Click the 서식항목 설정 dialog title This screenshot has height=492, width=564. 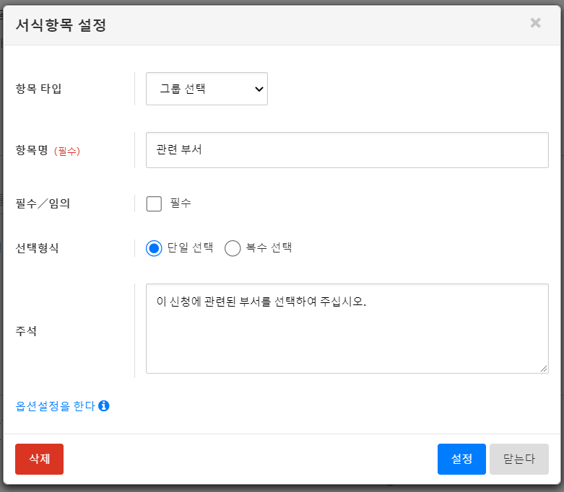(61, 25)
